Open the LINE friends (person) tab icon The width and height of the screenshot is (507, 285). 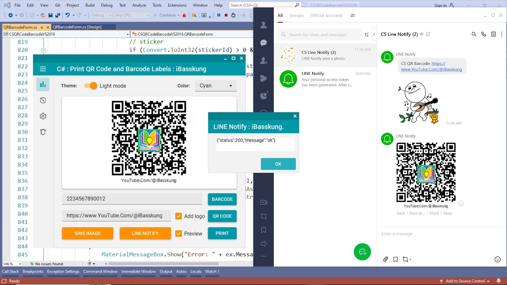[263, 25]
